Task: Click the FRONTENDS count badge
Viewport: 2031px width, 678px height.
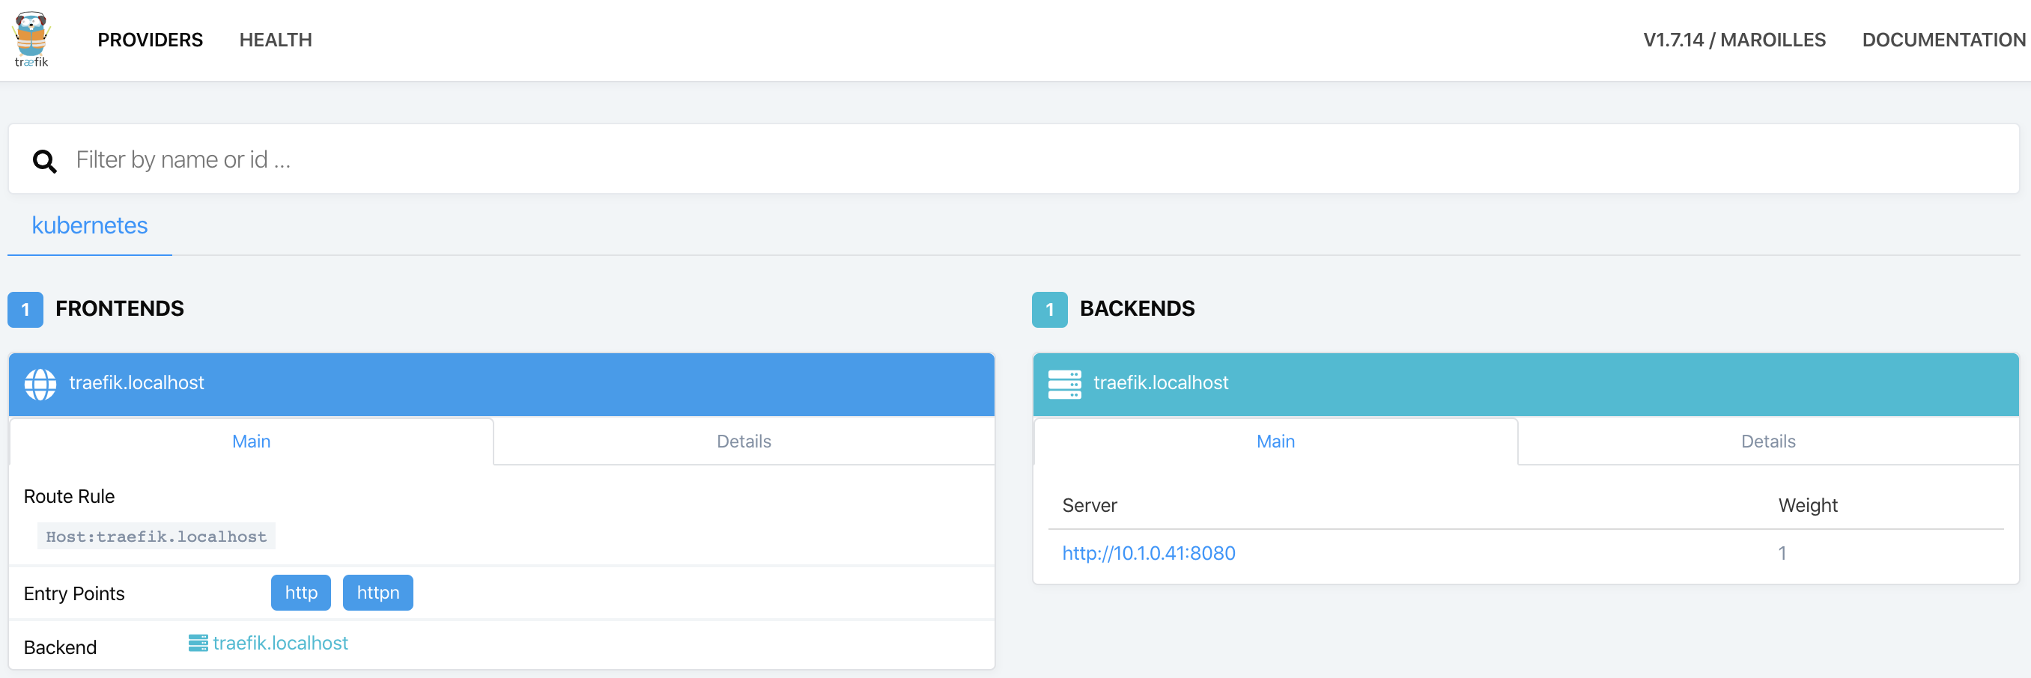Action: point(25,310)
